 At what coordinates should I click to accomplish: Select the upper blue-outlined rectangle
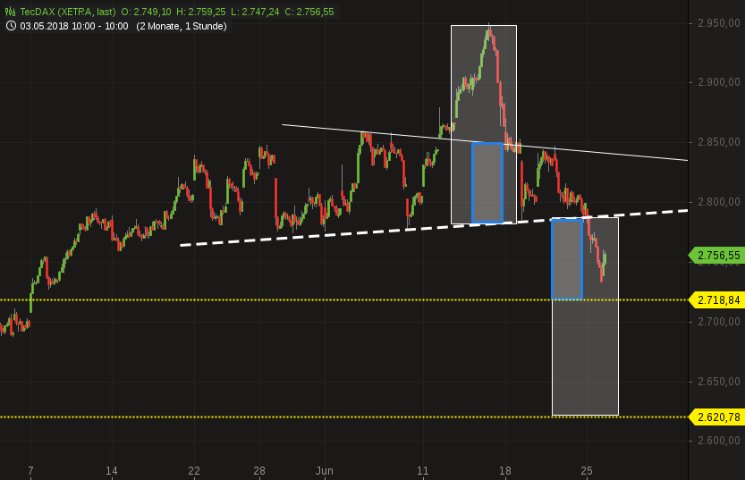coord(487,182)
